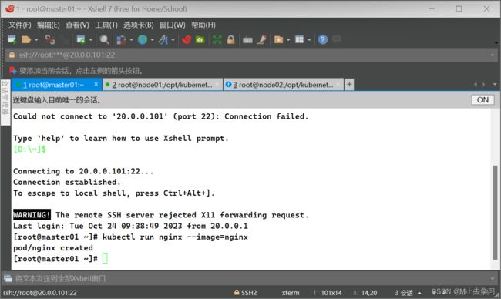Click the 101x14 terminal size status entry
This screenshot has height=299, width=501.
tap(328, 293)
